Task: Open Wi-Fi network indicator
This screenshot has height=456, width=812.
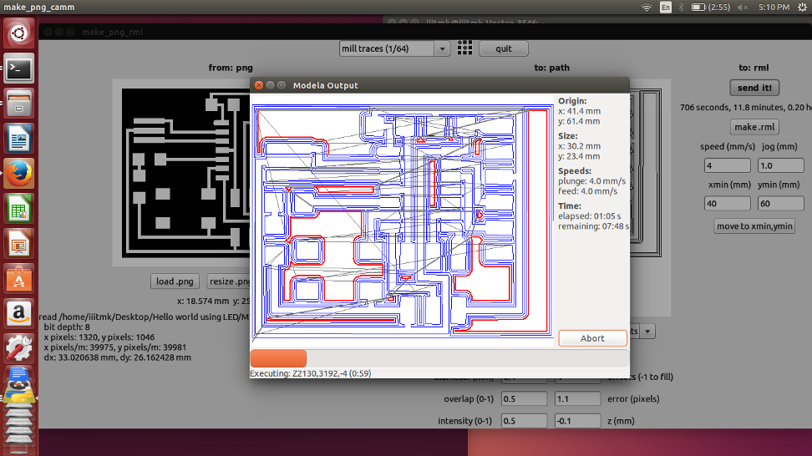Action: pos(647,8)
